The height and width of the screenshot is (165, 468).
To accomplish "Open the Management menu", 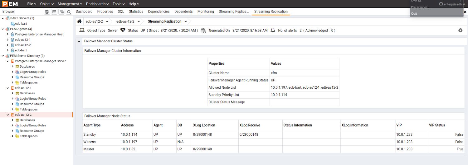I will pyautogui.click(x=70, y=4).
